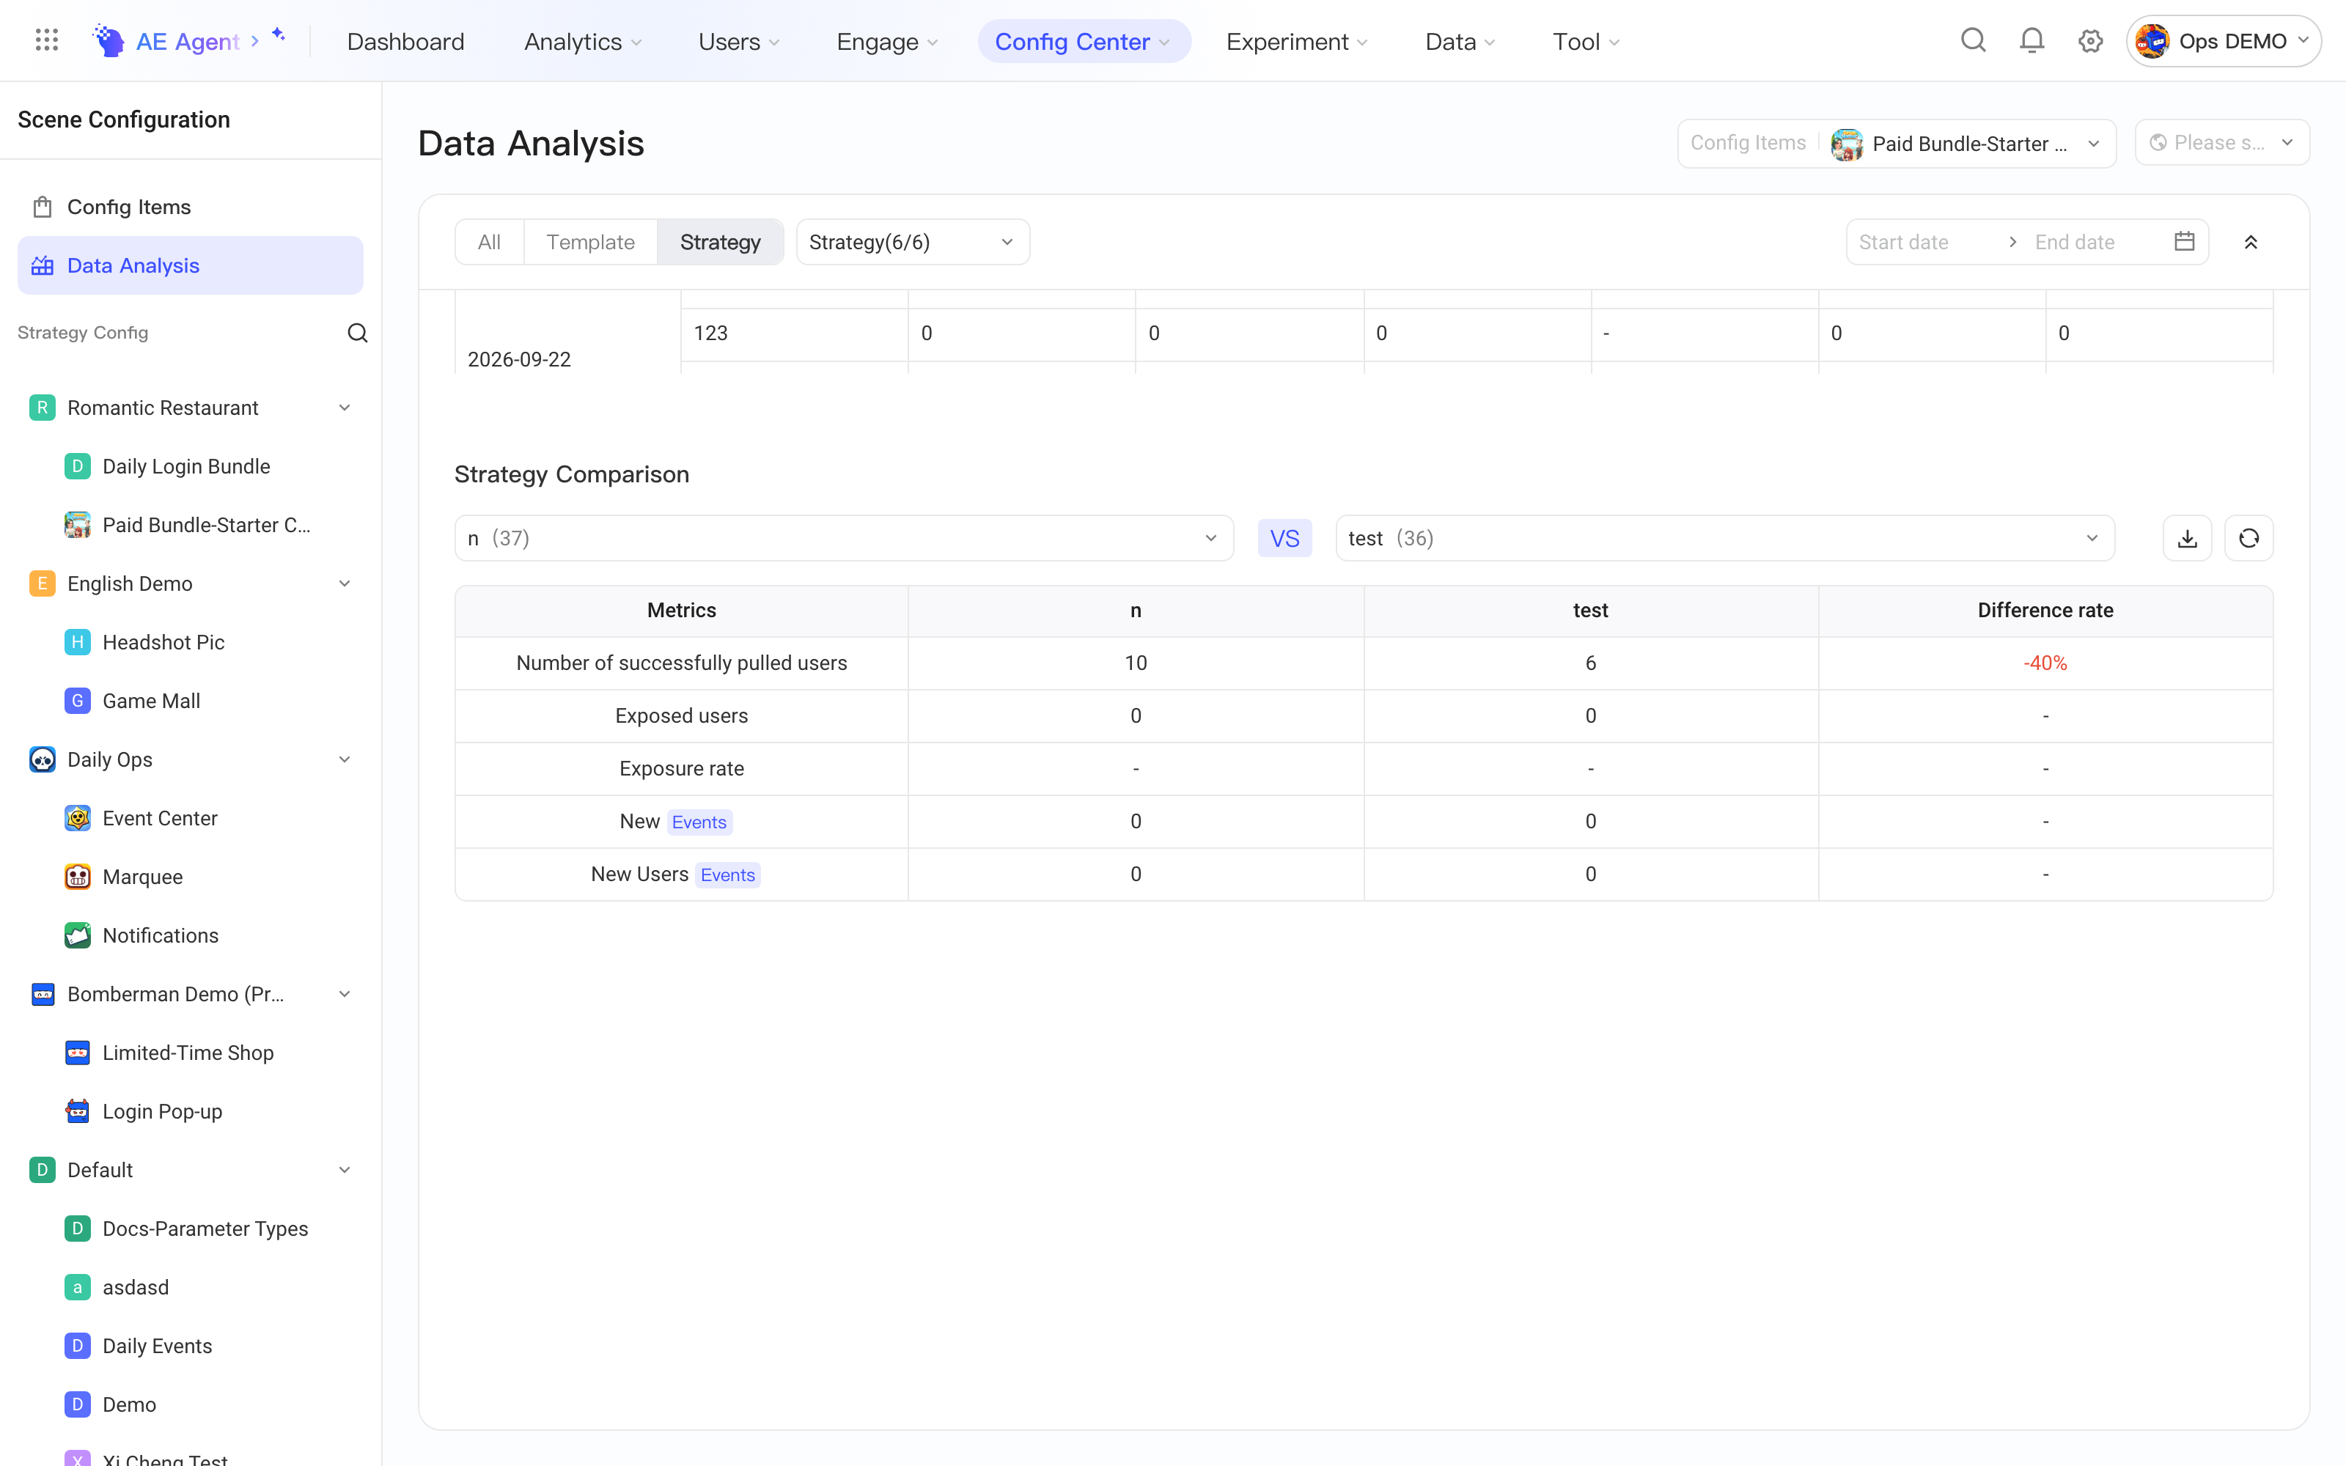Open the Experiment menu
2346x1466 pixels.
tap(1296, 42)
